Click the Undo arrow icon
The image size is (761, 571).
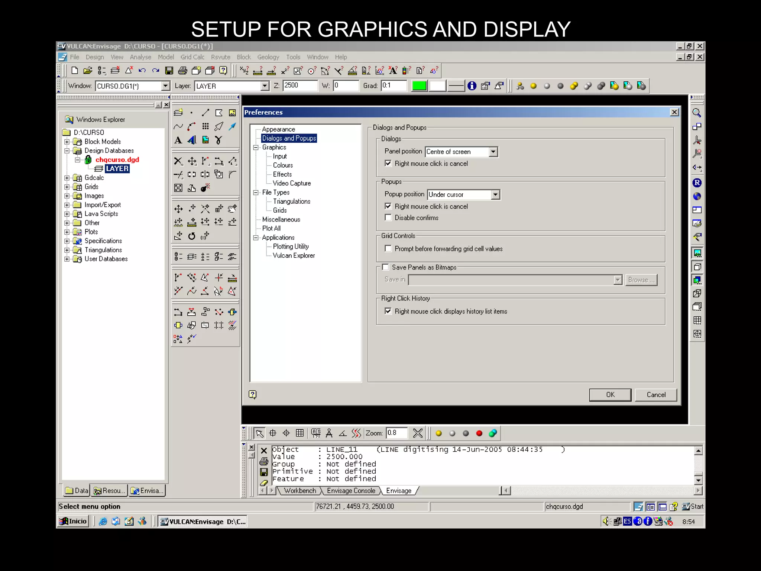click(142, 71)
